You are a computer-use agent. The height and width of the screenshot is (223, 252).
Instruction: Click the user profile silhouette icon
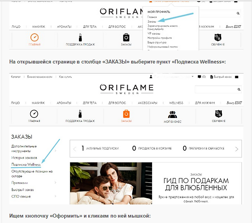[151, 77]
